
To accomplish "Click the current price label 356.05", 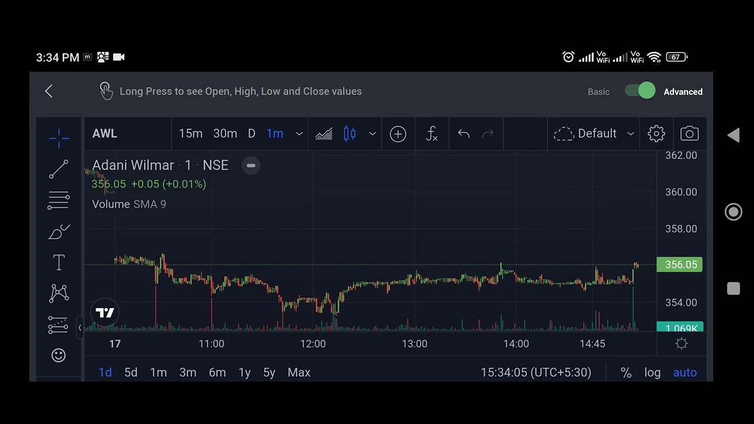I will (680, 265).
